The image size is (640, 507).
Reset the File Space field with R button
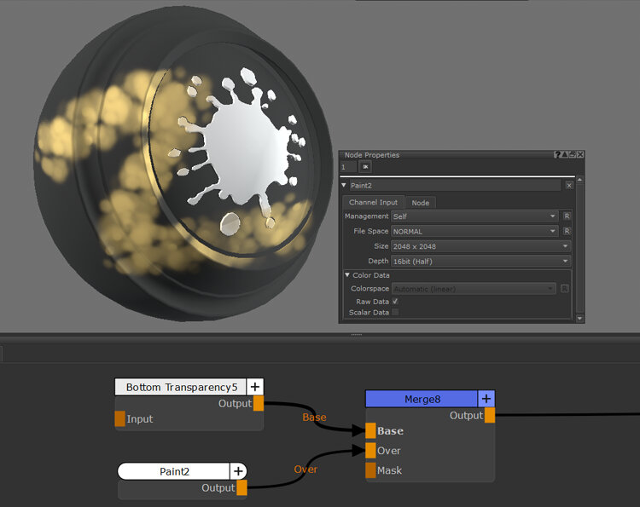pyautogui.click(x=567, y=231)
